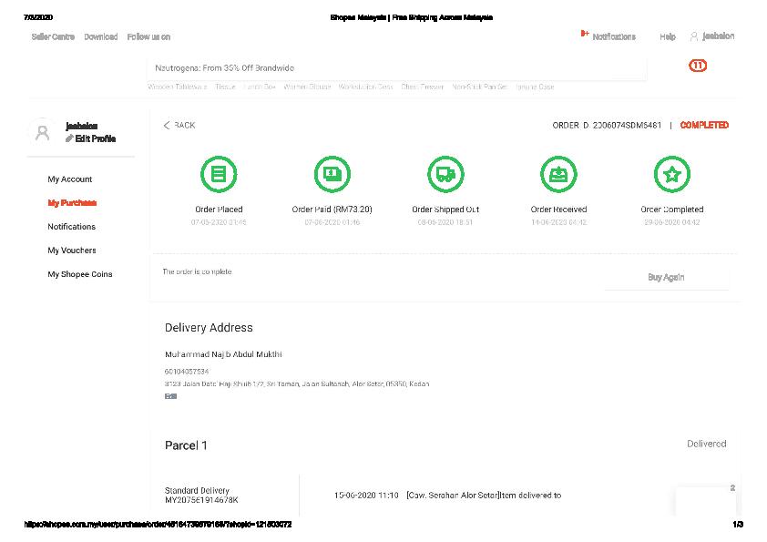Click the Notifications bell icon in header
Image resolution: width=767 pixels, height=542 pixels.
tap(585, 34)
